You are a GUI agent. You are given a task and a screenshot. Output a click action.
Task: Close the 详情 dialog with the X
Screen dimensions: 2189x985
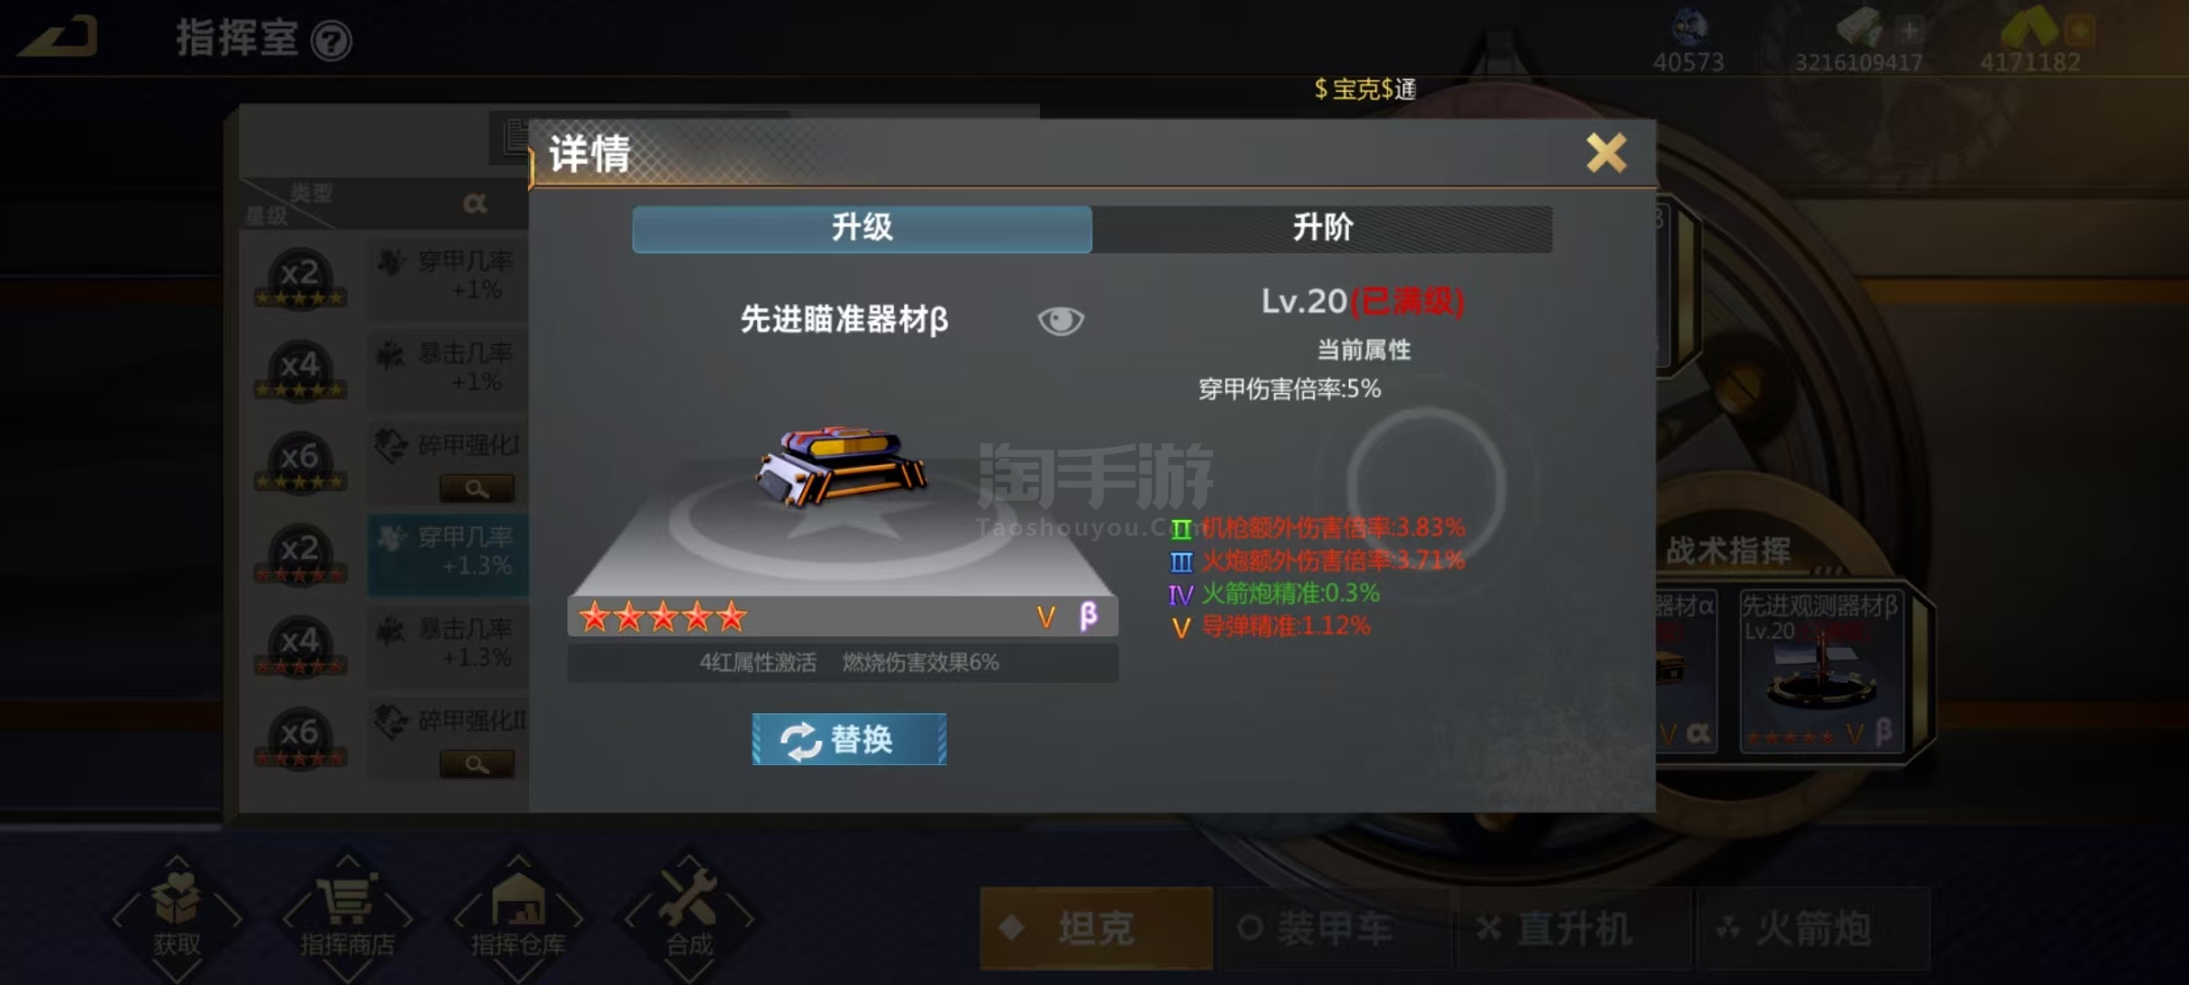point(1606,152)
